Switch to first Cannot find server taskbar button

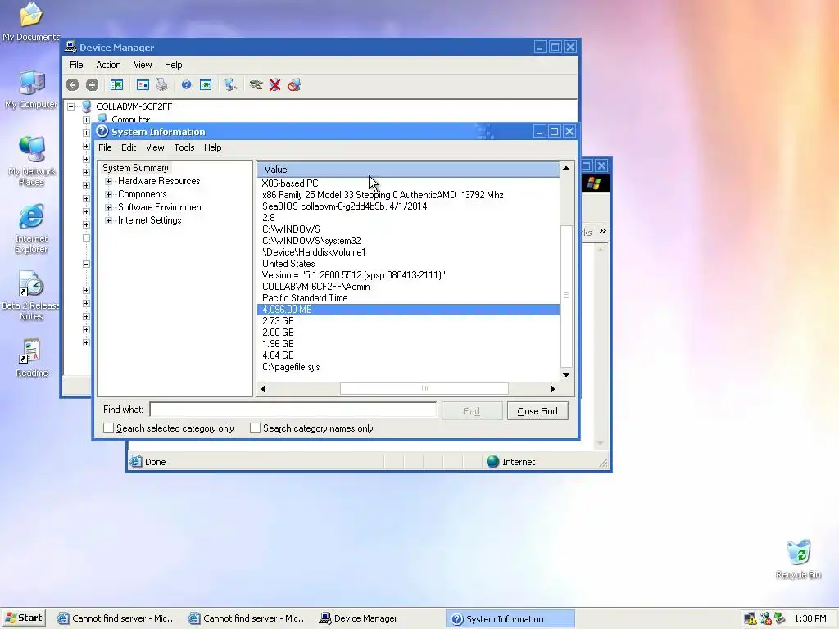tap(116, 618)
